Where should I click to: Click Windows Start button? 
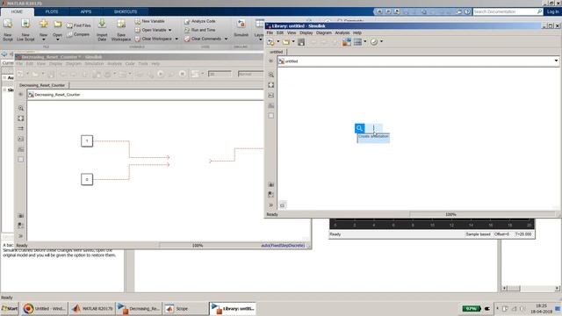10,308
